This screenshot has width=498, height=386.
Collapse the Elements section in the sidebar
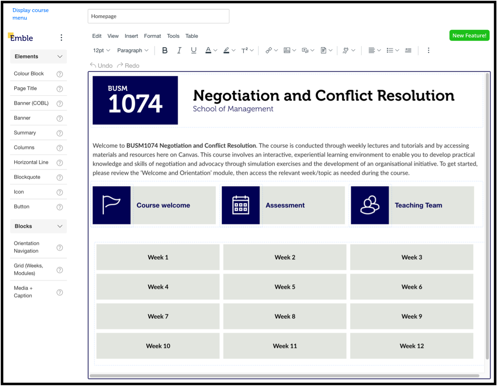tap(59, 56)
